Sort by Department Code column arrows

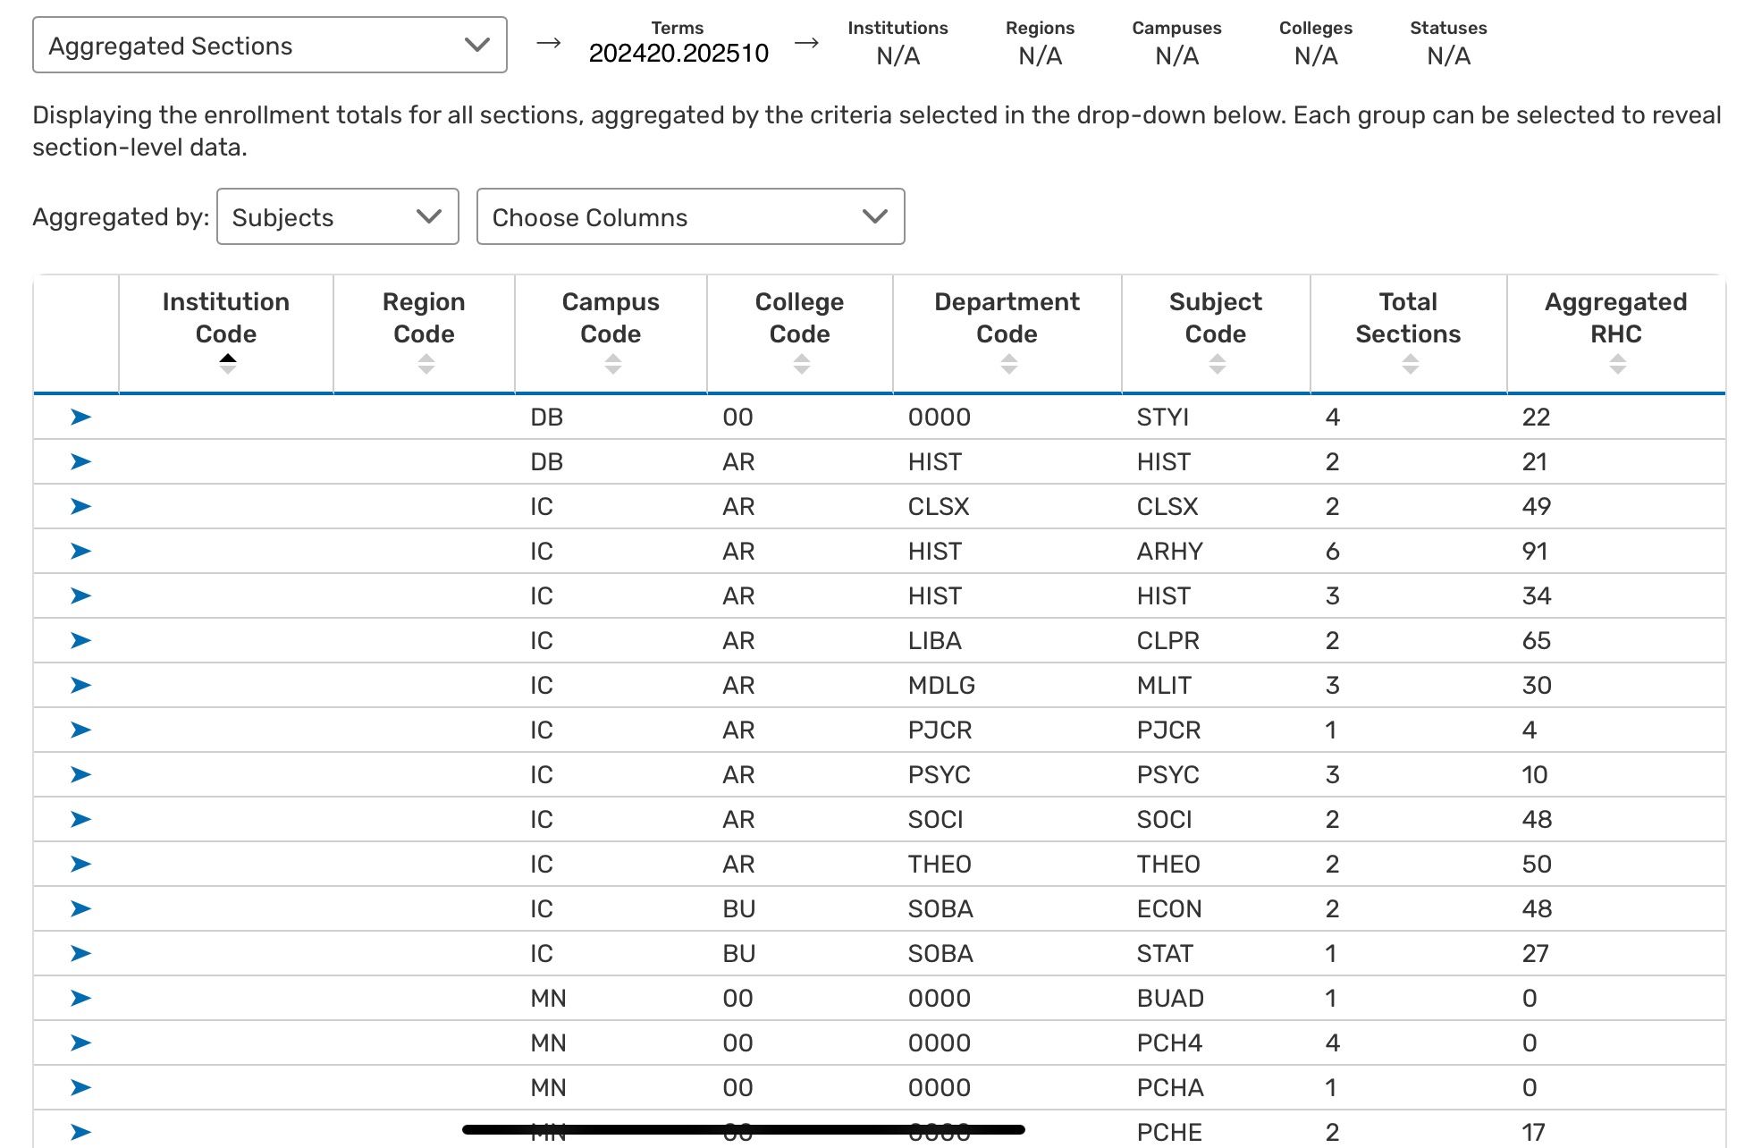pos(1009,363)
